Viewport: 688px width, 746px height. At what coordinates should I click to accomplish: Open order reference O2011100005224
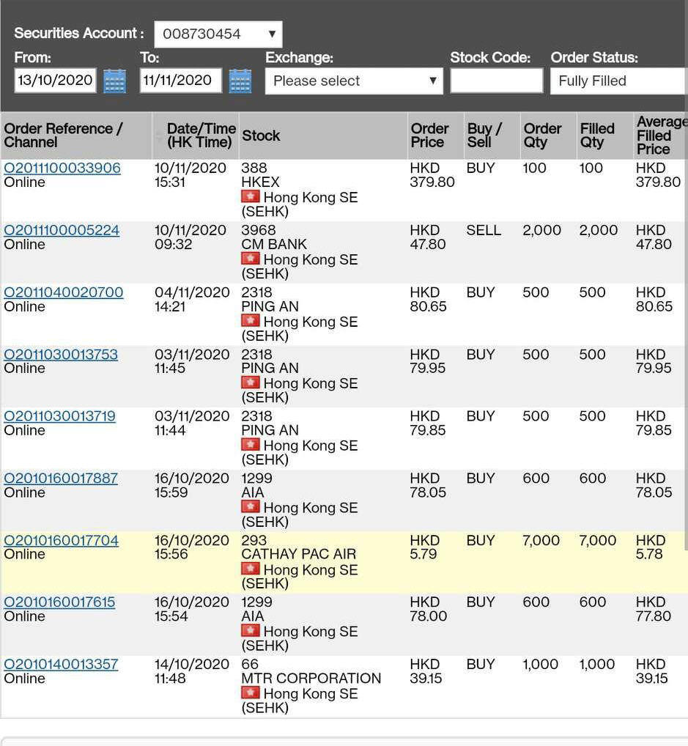point(62,230)
